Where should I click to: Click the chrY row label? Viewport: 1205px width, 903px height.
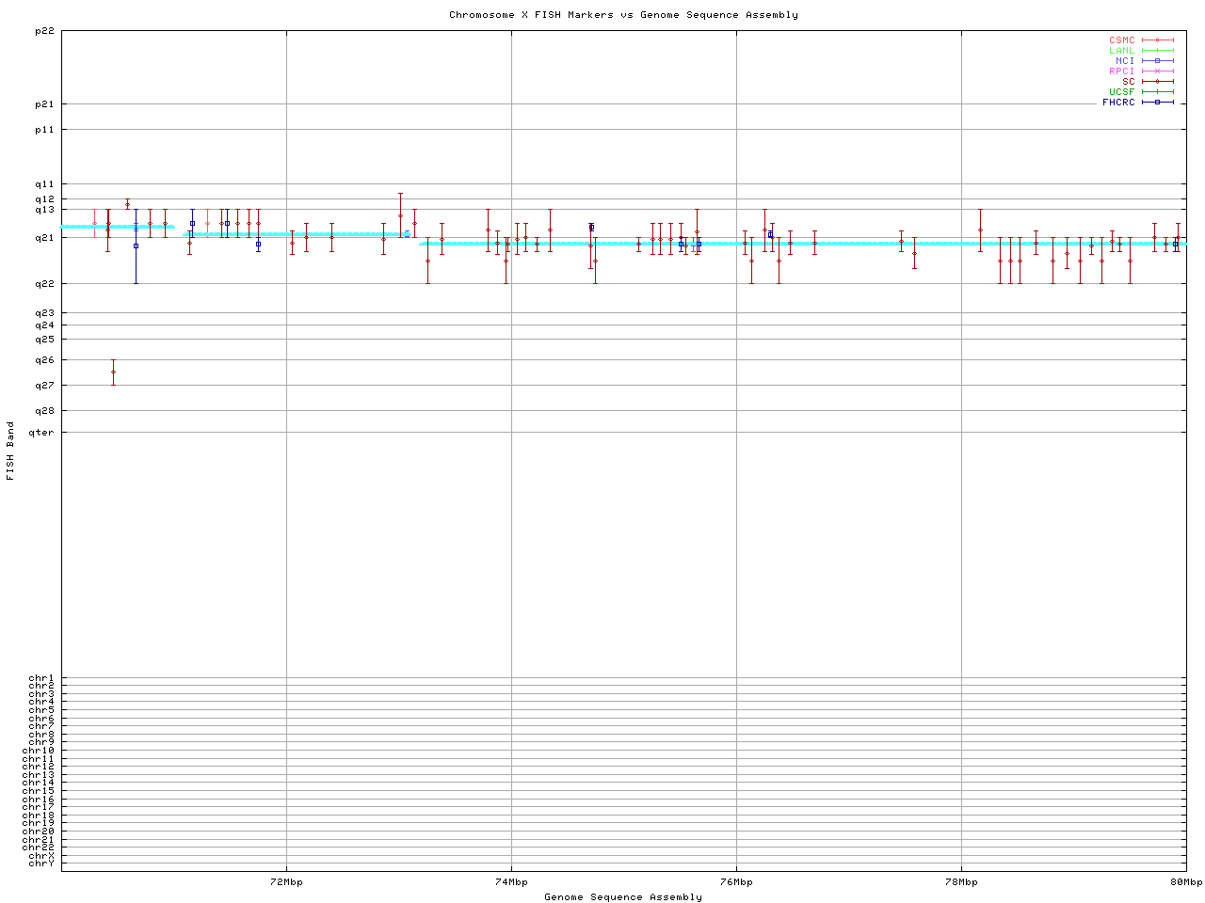pyautogui.click(x=41, y=863)
